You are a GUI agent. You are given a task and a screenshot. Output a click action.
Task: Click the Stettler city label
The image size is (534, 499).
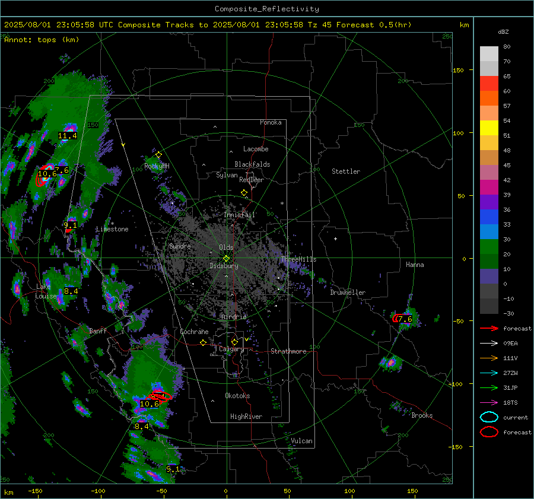pyautogui.click(x=346, y=171)
